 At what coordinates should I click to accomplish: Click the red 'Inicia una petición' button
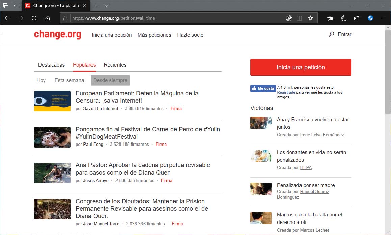tap(301, 67)
